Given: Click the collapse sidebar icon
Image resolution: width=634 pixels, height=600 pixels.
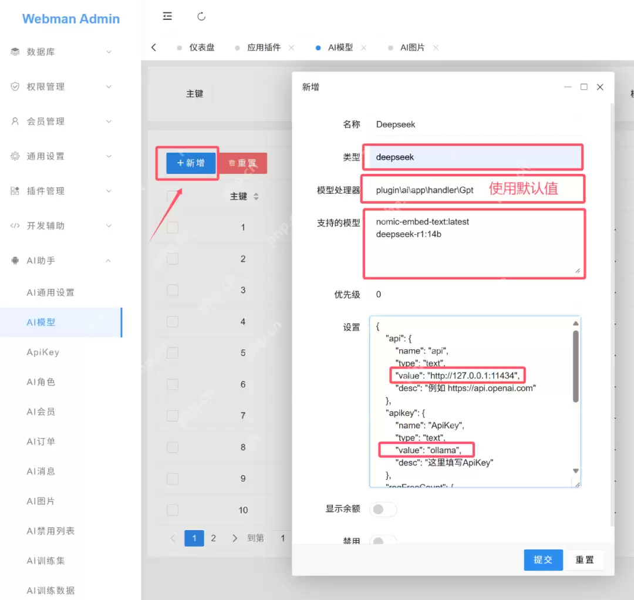Looking at the screenshot, I should click(x=167, y=17).
